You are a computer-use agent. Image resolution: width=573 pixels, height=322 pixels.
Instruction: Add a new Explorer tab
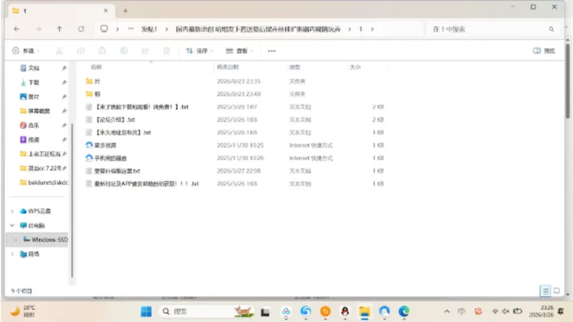tap(125, 11)
